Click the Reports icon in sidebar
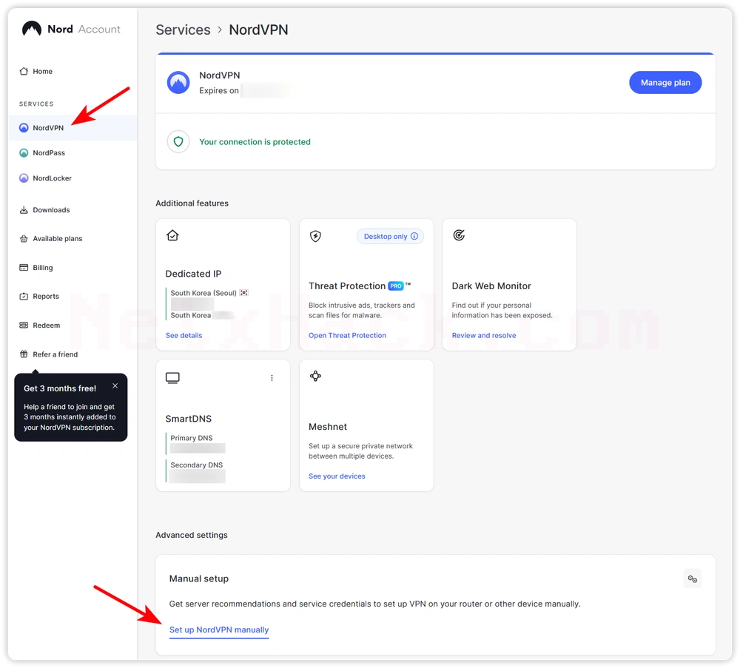This screenshot has width=740, height=668. click(24, 296)
